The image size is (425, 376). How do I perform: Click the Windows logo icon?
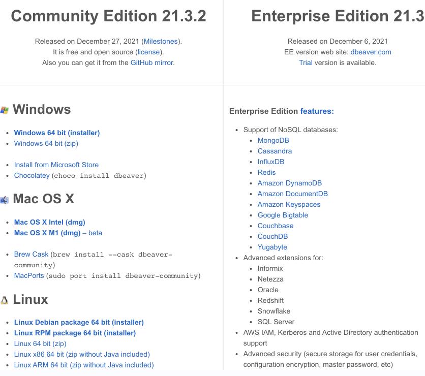click(4, 110)
